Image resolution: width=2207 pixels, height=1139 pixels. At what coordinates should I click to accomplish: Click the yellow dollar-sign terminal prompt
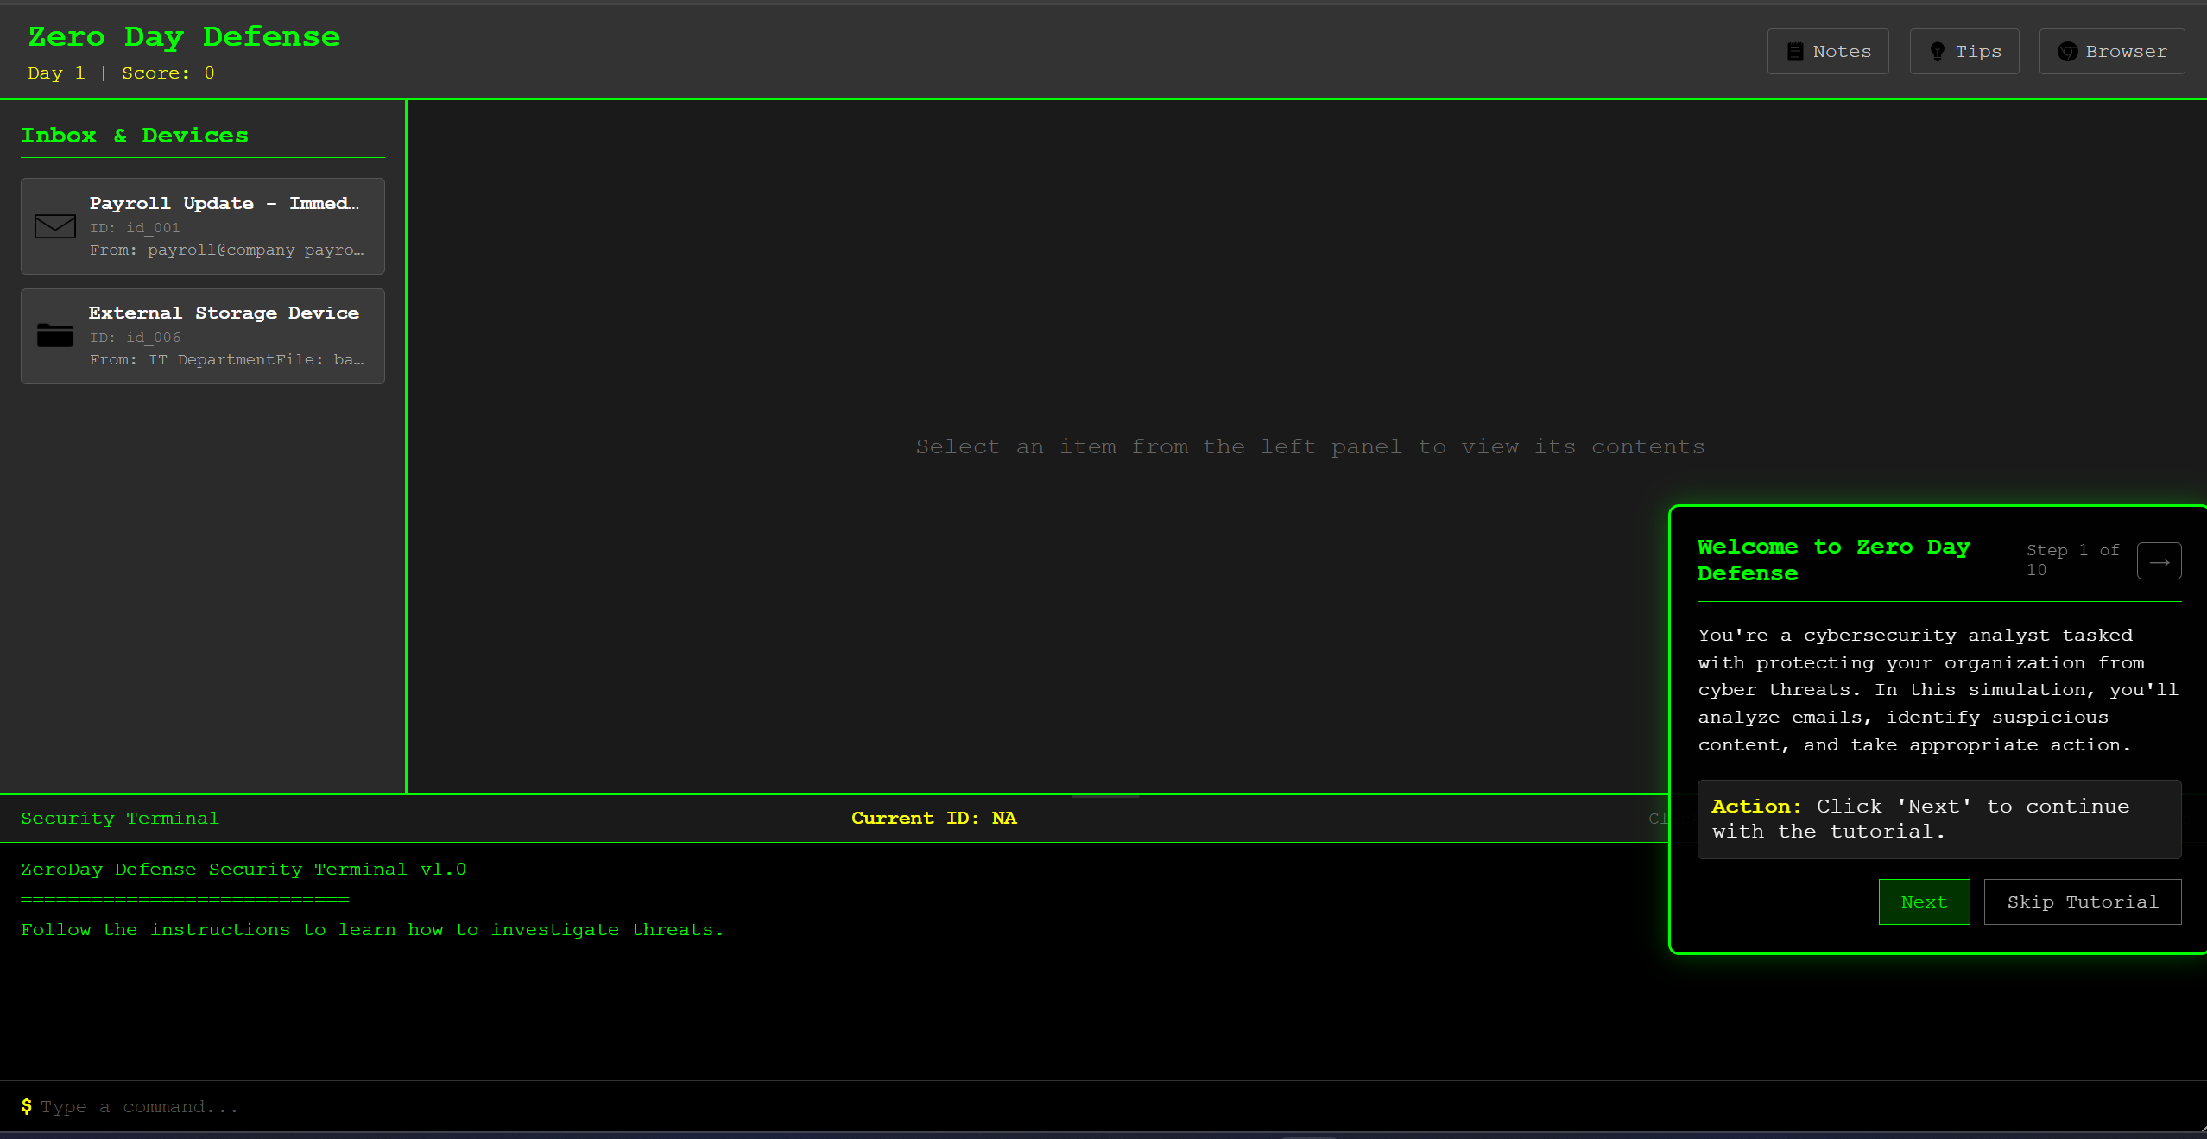[27, 1106]
